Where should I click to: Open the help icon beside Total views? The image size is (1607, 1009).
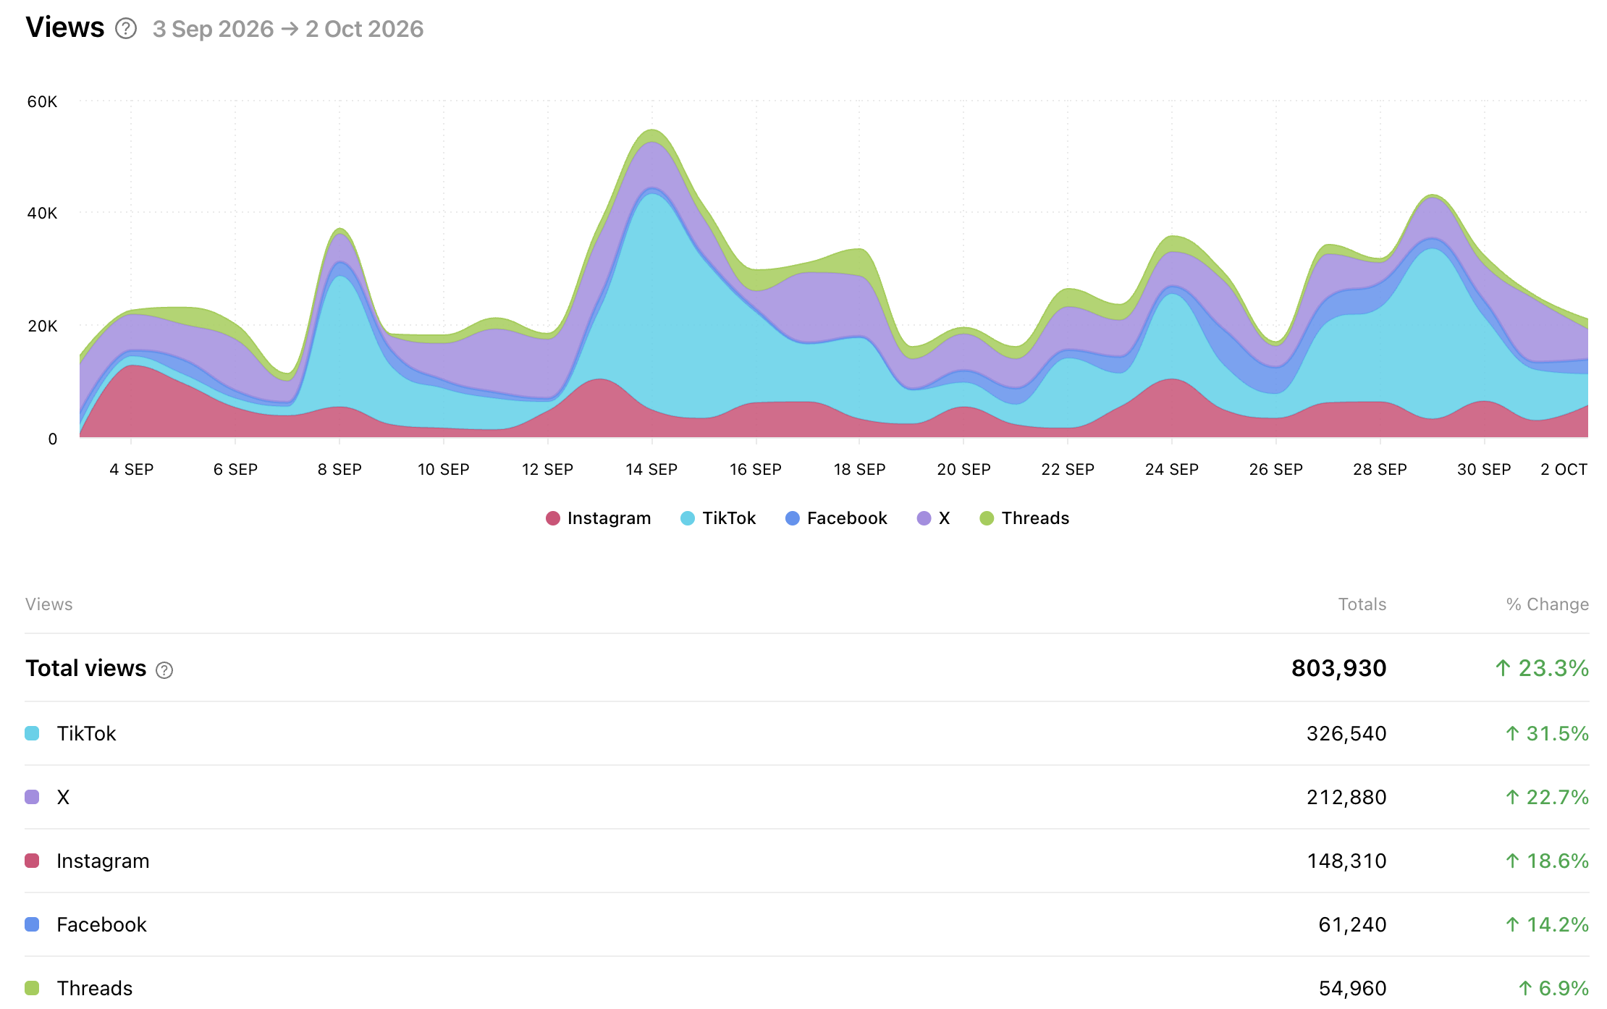tap(164, 670)
